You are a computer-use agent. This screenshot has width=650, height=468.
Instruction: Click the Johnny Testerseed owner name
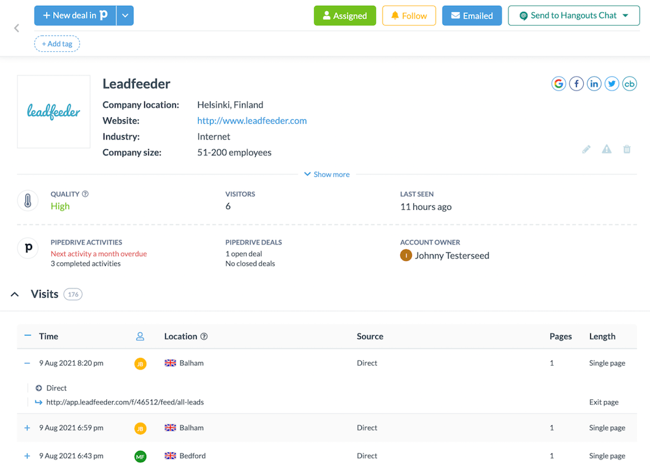point(452,256)
